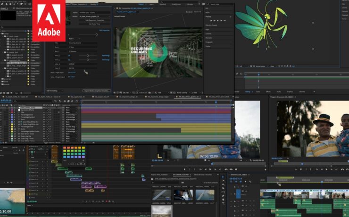Switch to Small Screen workspace in After Effects
The height and width of the screenshot is (217, 349).
176,4
